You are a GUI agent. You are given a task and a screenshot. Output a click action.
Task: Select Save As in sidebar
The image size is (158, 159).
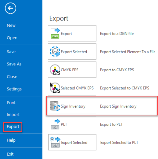coord(14,64)
